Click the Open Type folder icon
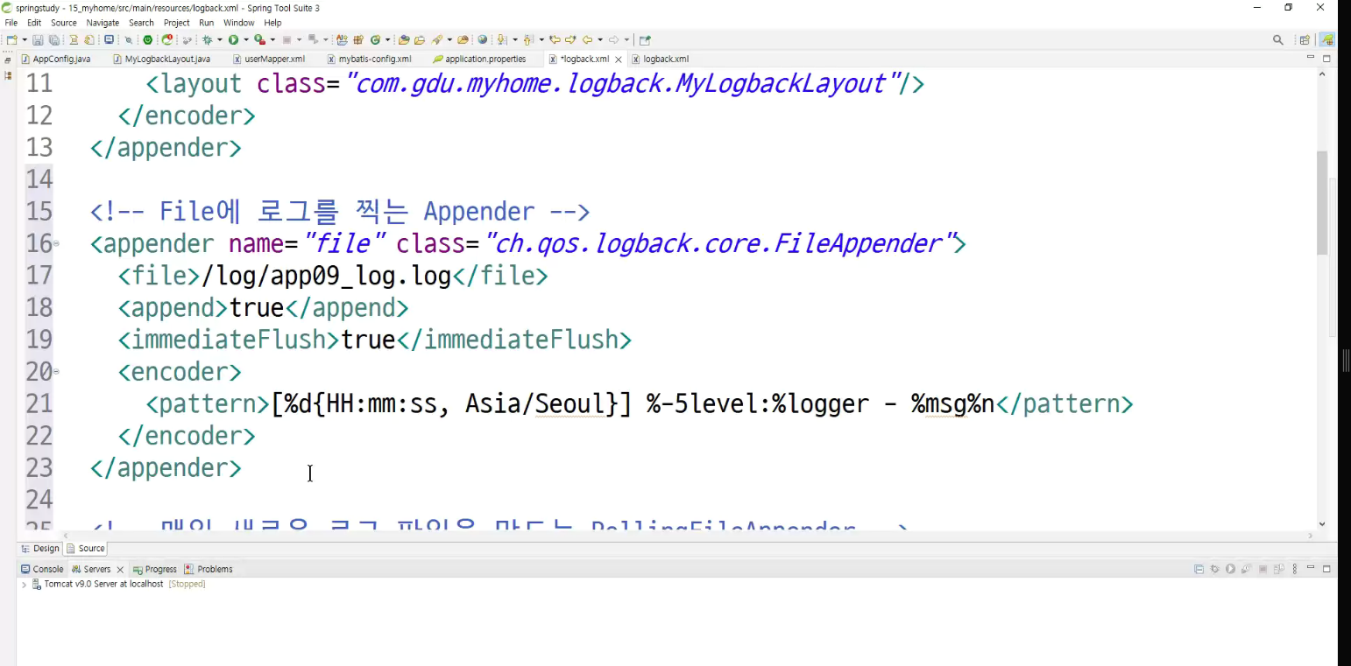Image resolution: width=1351 pixels, height=666 pixels. pos(404,39)
